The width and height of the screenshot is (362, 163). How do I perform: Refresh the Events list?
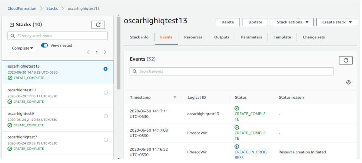(346, 60)
